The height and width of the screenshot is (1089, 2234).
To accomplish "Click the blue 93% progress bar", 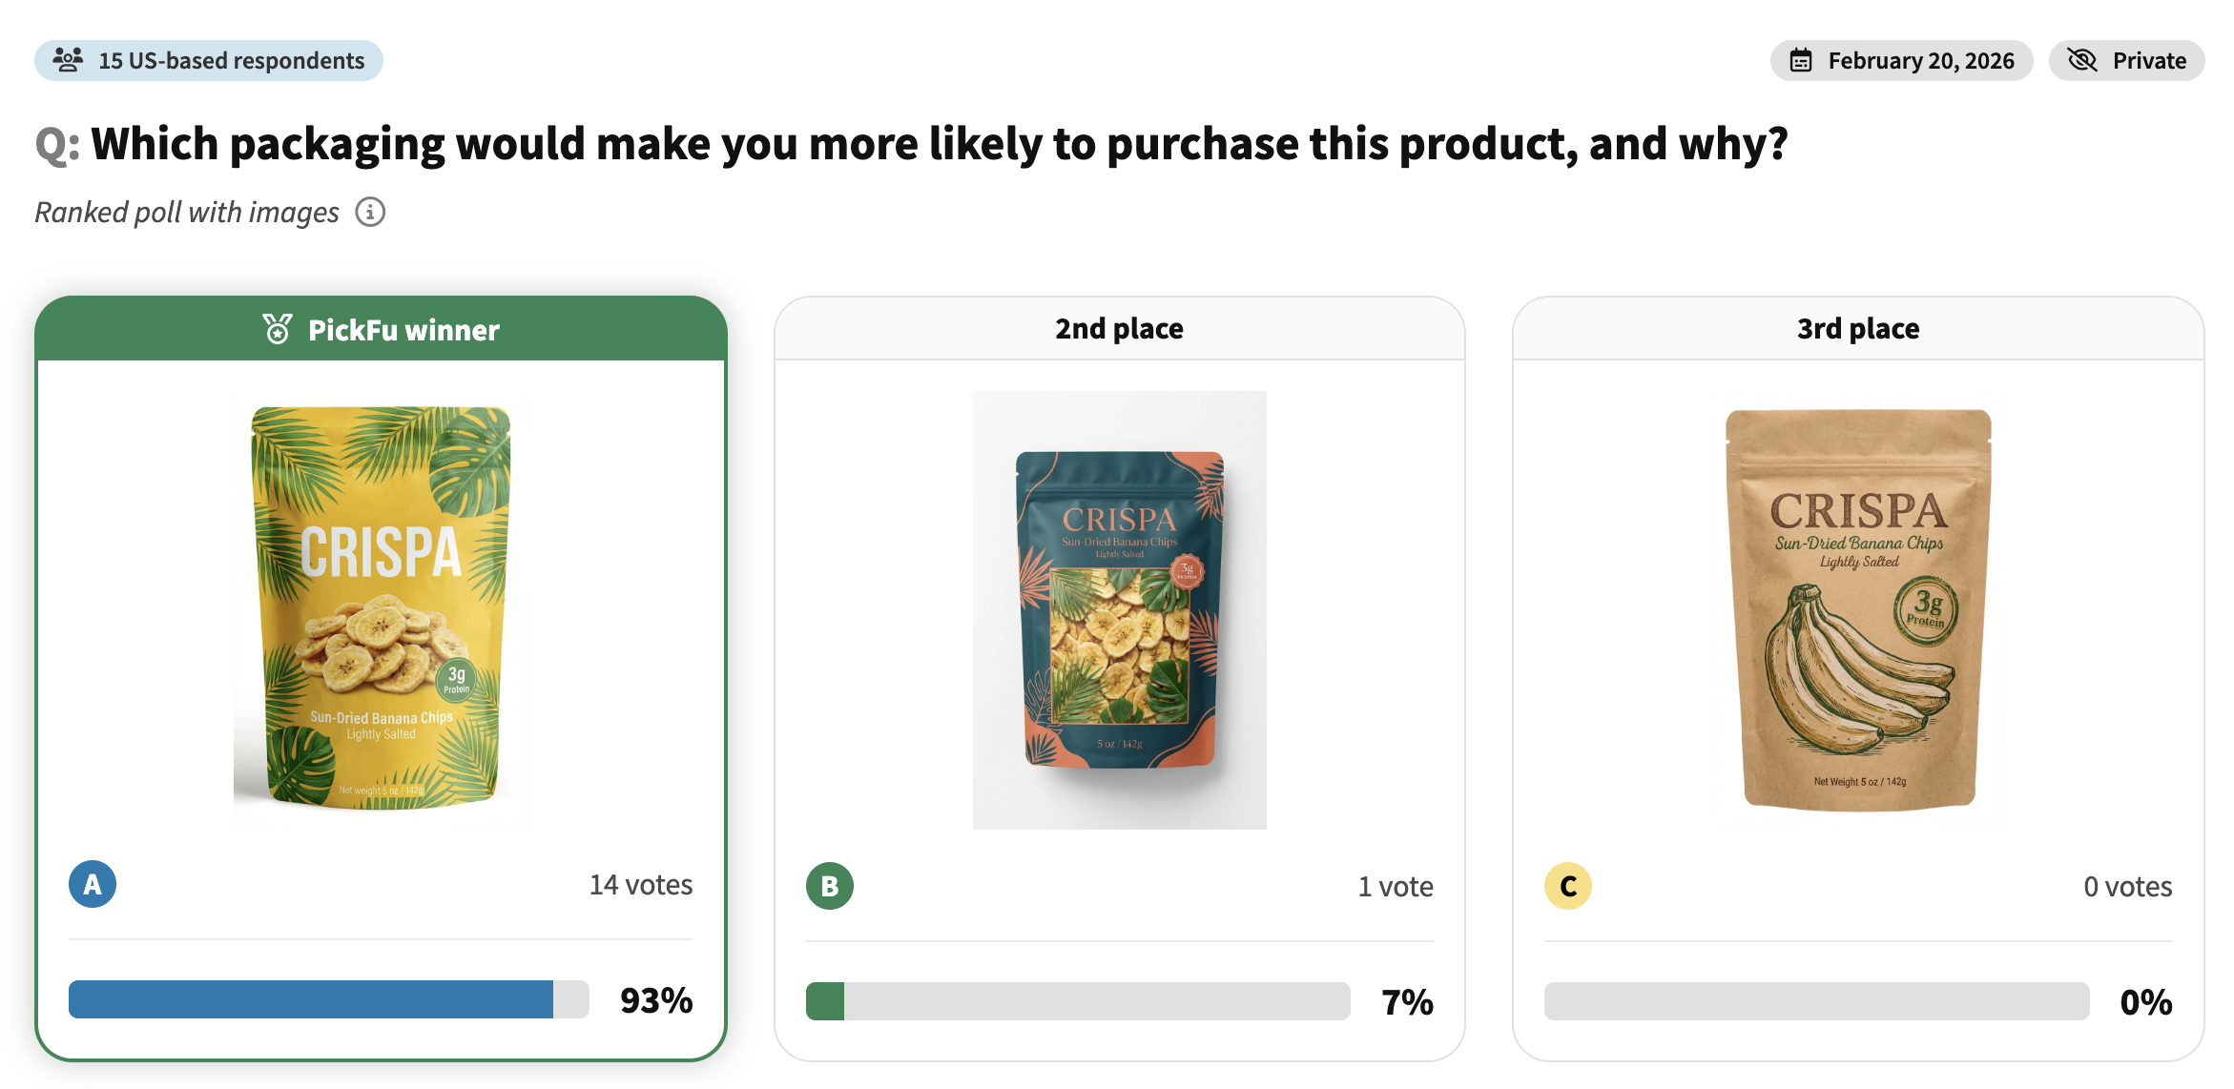I will point(311,999).
